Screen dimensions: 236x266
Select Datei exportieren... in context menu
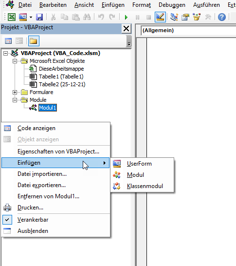click(x=42, y=185)
